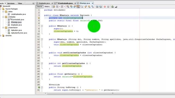The image size is (175, 98).
Task: Open the Files panel tab
Action: pos(20,3)
